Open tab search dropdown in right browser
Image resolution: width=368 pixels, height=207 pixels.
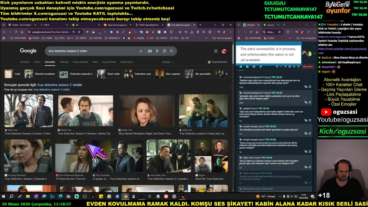(x=239, y=25)
